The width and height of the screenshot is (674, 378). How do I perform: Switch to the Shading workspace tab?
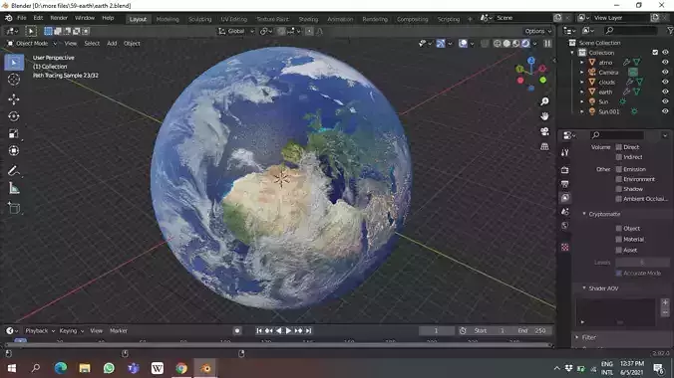(x=308, y=19)
